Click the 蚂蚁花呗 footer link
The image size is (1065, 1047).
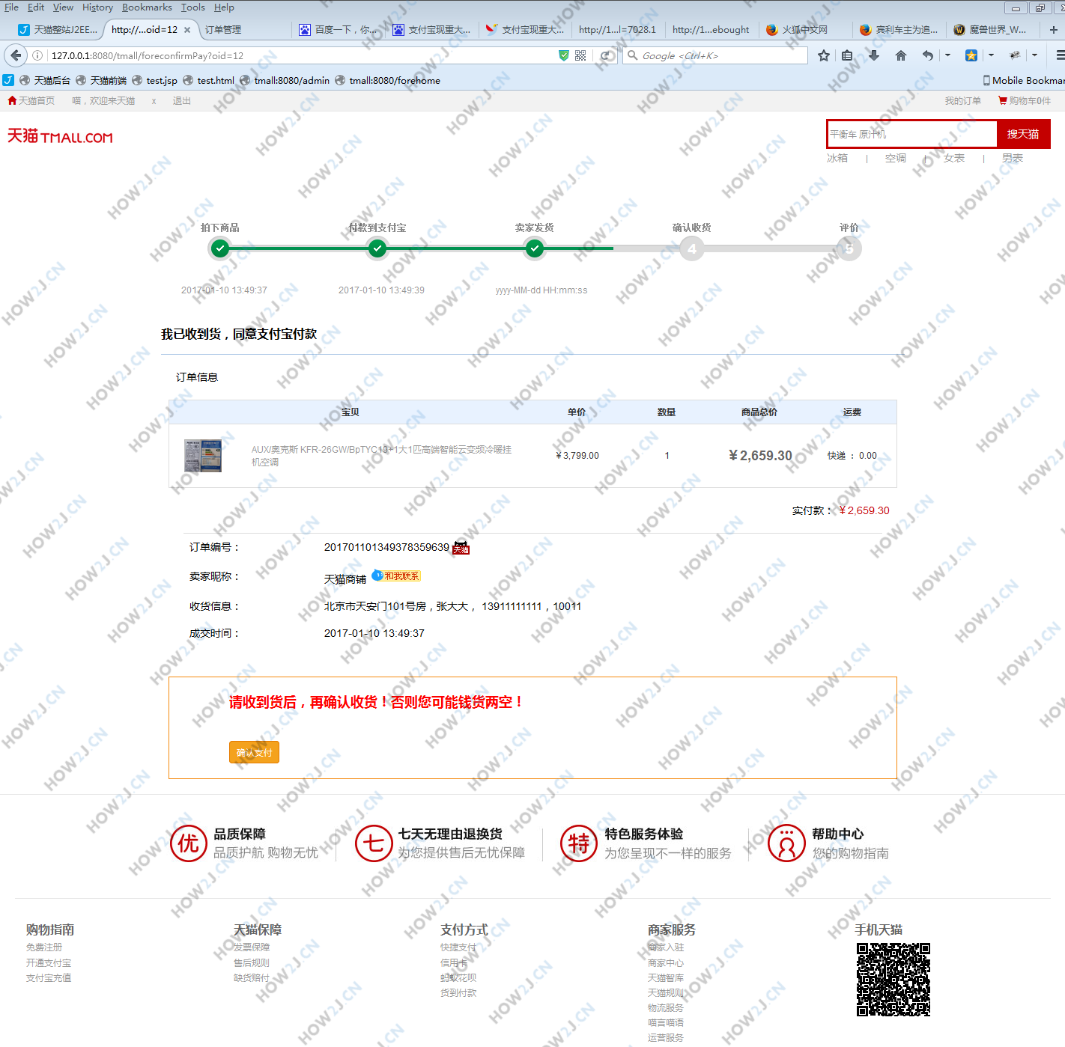point(458,977)
